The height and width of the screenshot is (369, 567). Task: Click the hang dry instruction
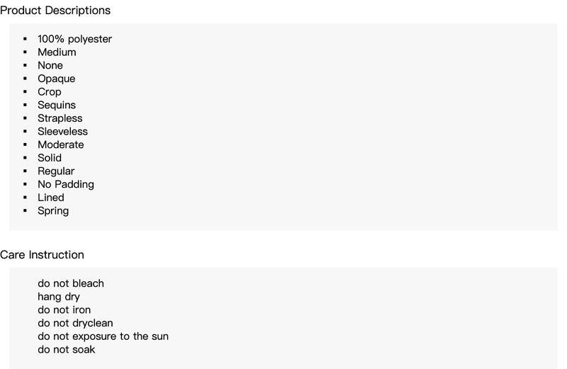(59, 297)
